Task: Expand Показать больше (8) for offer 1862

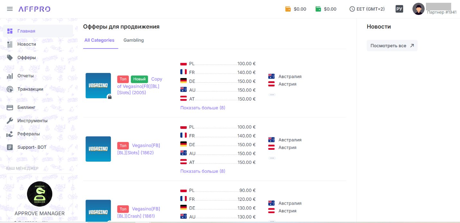Action: (203, 171)
